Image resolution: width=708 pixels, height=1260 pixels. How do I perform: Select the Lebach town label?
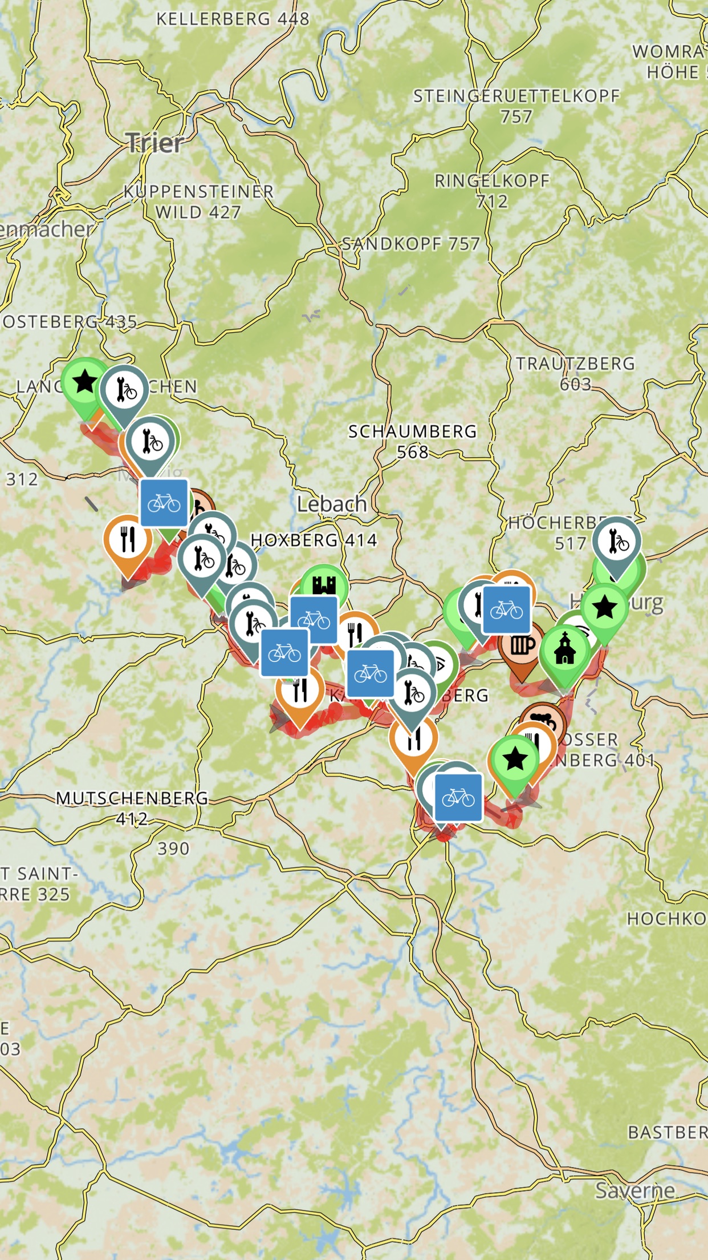point(332,504)
